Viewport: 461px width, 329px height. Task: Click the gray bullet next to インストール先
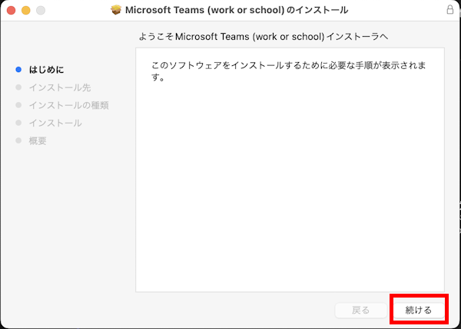[x=18, y=87]
